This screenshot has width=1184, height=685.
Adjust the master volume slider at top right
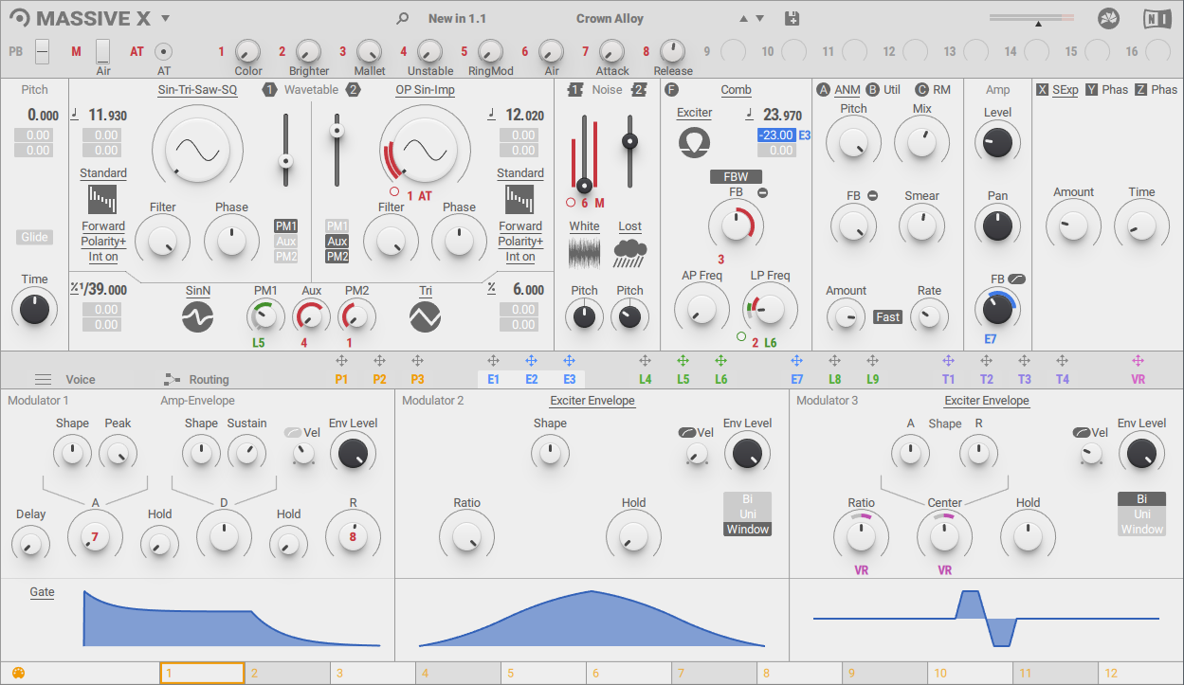coord(1031,19)
